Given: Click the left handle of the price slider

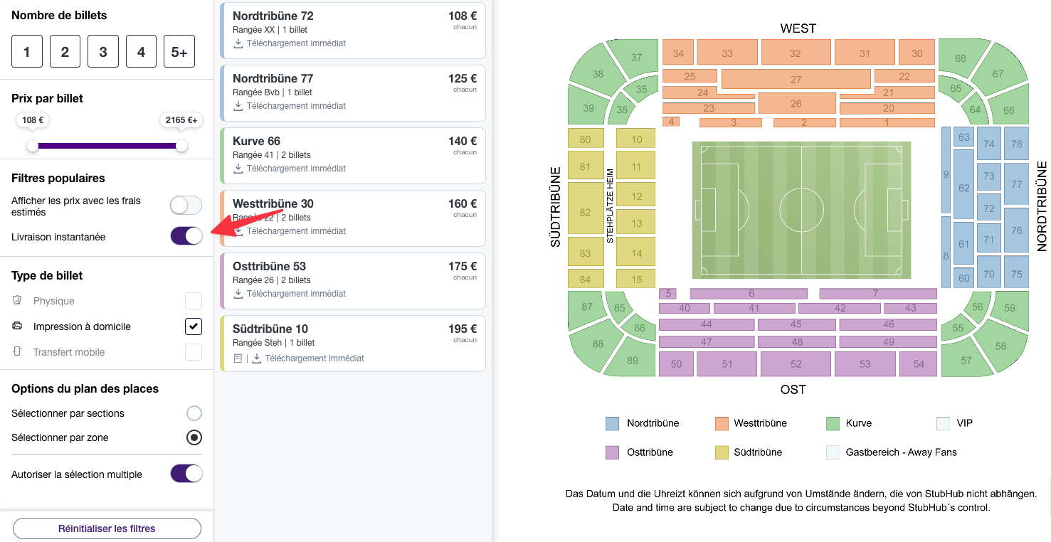Looking at the screenshot, I should (x=32, y=145).
